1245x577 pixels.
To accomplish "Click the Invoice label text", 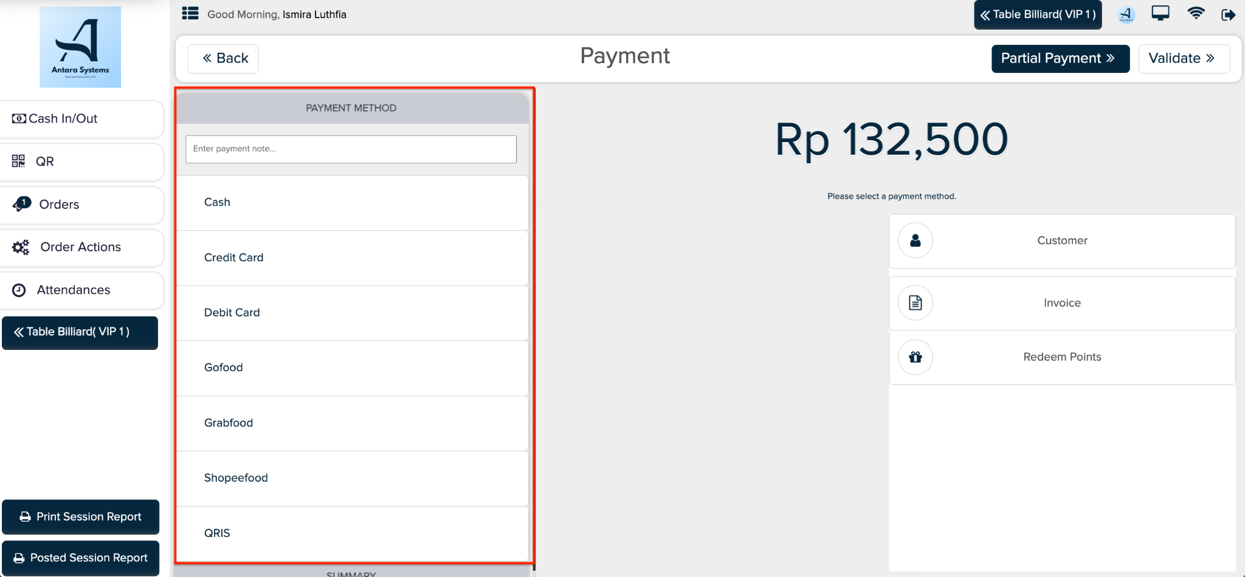I will click(x=1062, y=303).
